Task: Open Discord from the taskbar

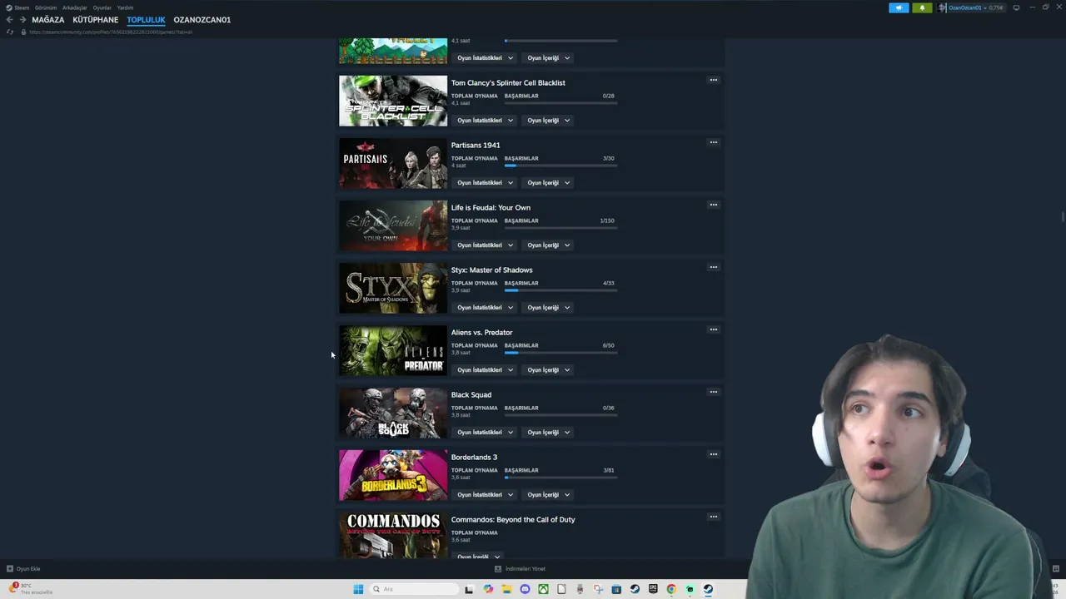Action: tap(525, 589)
